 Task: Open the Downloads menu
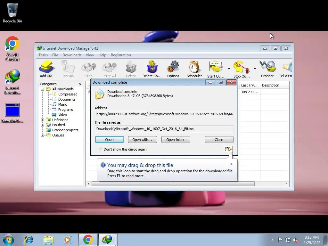coord(72,55)
